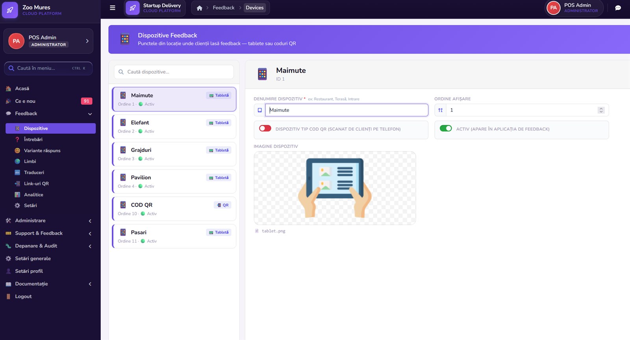Select the Maimute device card

point(174,99)
